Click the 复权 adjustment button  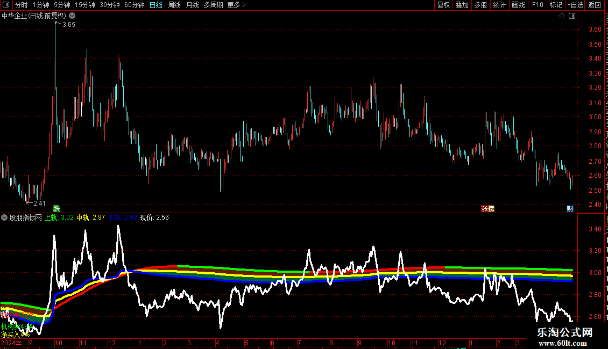(443, 5)
